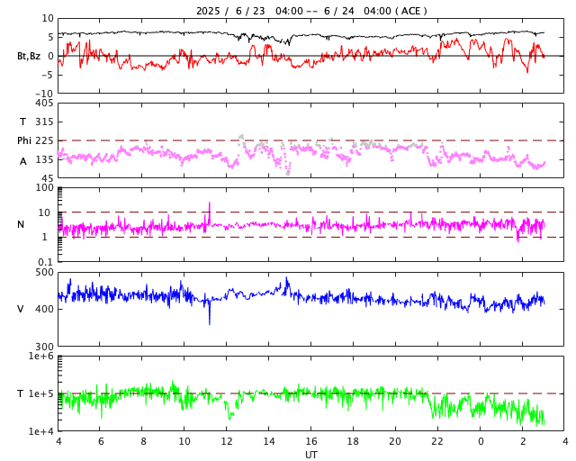Click the "0.1" tick in N panel
Screen dimensions: 576x461
(x=46, y=262)
